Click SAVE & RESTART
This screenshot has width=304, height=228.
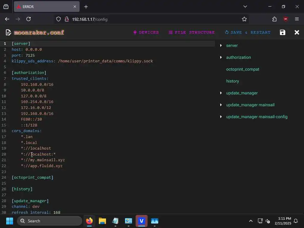248,32
